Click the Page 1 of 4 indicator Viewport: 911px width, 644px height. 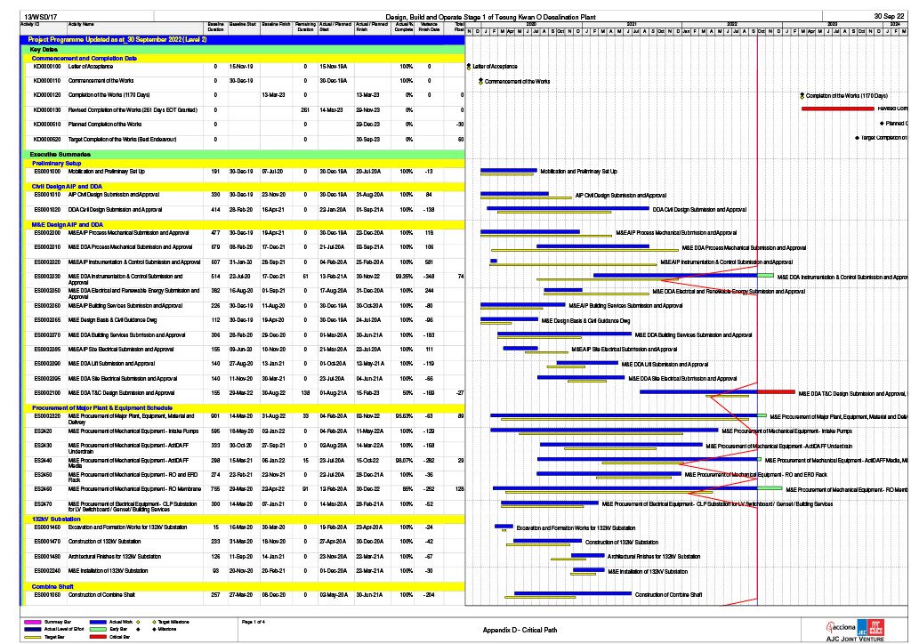(255, 621)
